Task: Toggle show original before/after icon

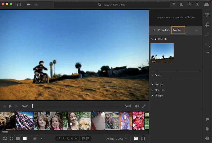Action: point(143,139)
